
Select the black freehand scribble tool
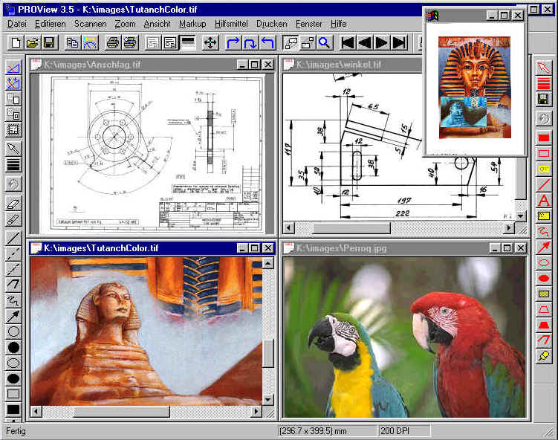pyautogui.click(x=13, y=300)
